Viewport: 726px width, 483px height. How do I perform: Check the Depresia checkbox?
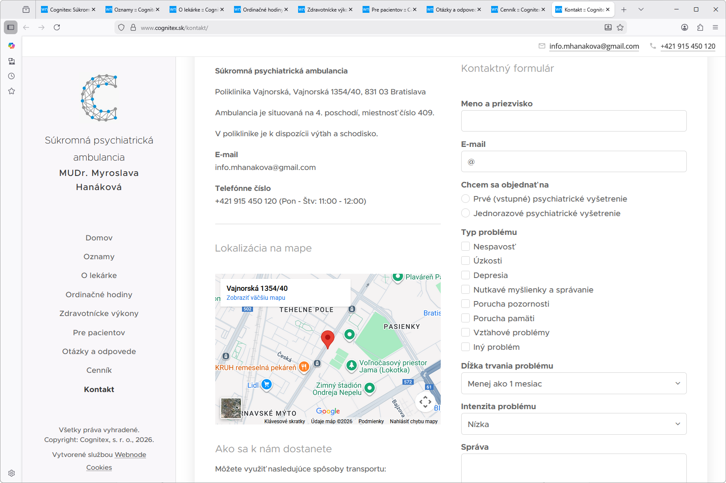465,275
